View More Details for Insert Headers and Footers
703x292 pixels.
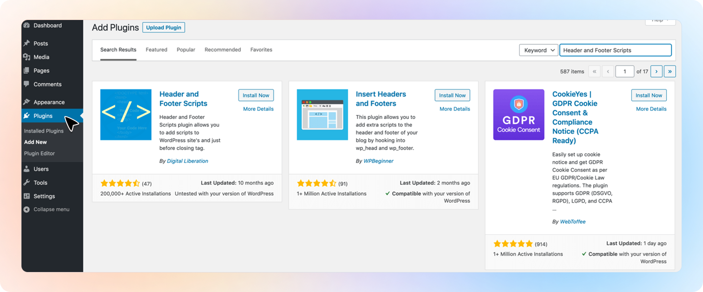click(x=455, y=109)
